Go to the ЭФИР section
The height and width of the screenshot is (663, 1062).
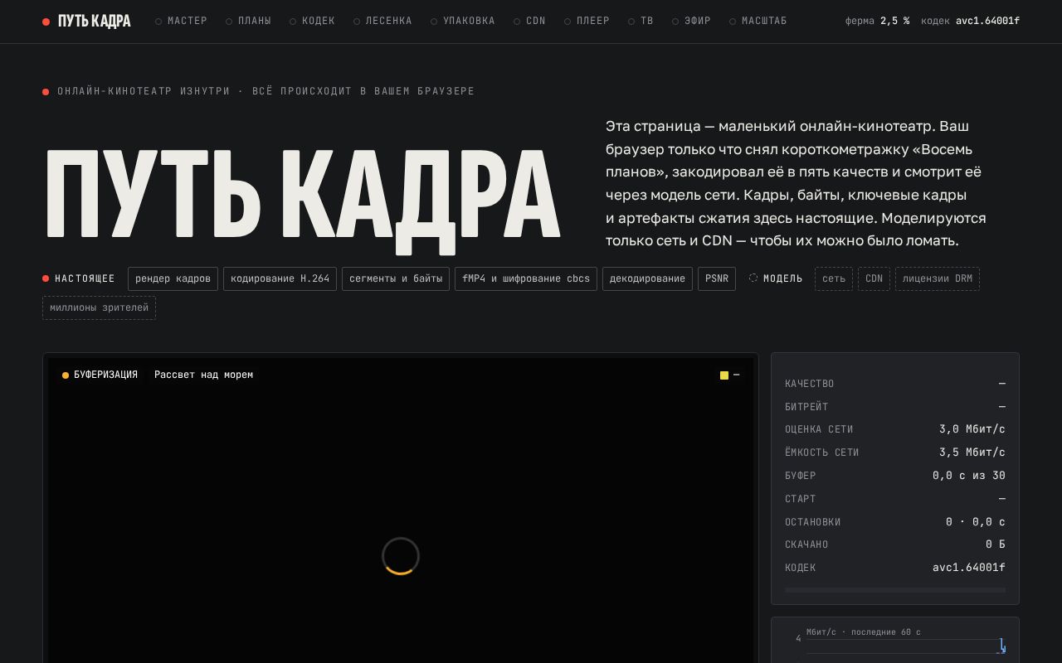coord(691,21)
